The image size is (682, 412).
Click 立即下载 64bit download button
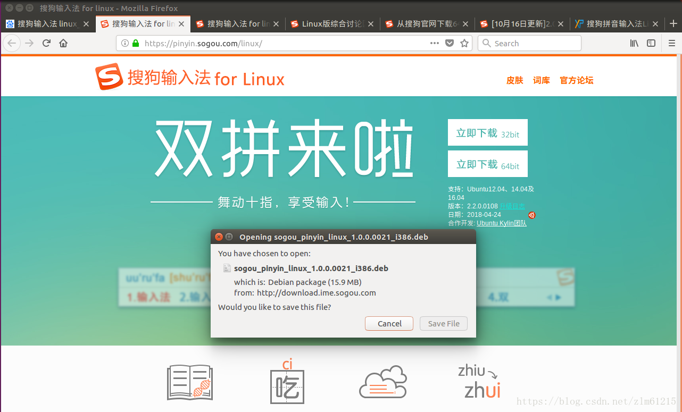coord(488,164)
